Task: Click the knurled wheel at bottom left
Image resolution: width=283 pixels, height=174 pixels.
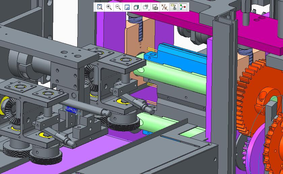Action: [46, 156]
